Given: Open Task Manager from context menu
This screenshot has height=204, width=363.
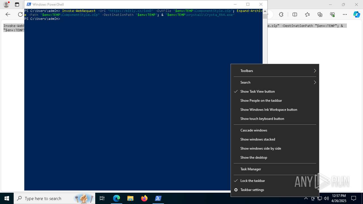Looking at the screenshot, I should (275, 169).
